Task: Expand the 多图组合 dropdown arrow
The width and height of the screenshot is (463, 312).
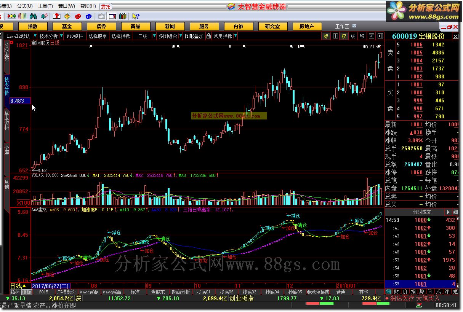Action: pyautogui.click(x=180, y=36)
